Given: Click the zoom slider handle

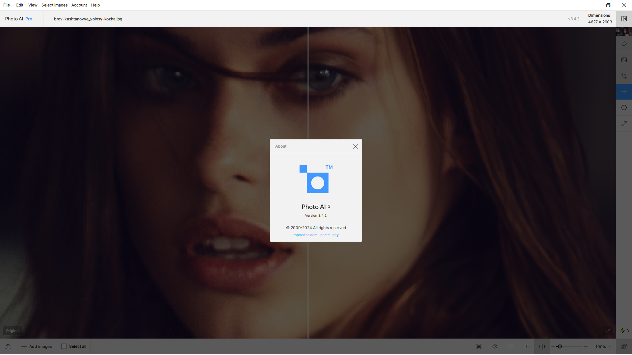Looking at the screenshot, I should point(559,346).
